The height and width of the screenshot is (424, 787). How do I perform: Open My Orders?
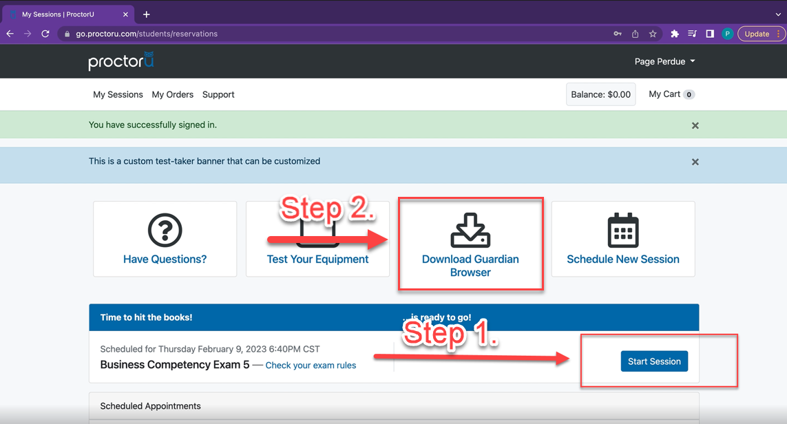pyautogui.click(x=173, y=94)
